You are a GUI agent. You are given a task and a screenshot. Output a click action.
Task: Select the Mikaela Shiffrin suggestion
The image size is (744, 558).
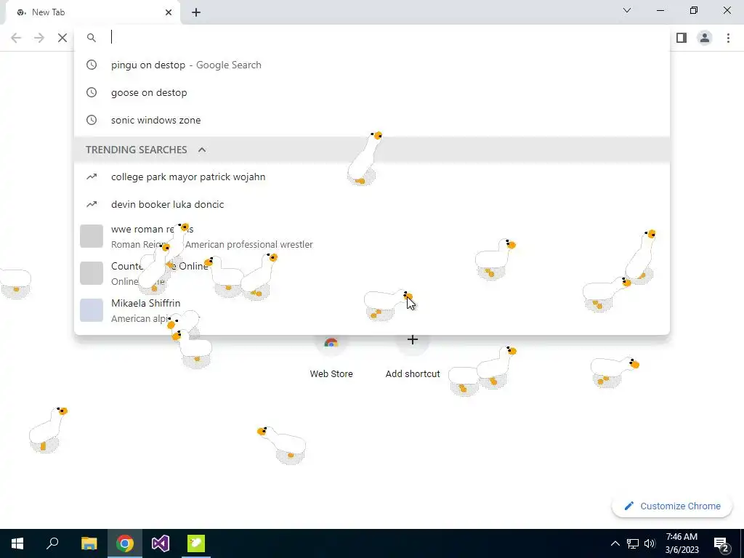pyautogui.click(x=372, y=310)
